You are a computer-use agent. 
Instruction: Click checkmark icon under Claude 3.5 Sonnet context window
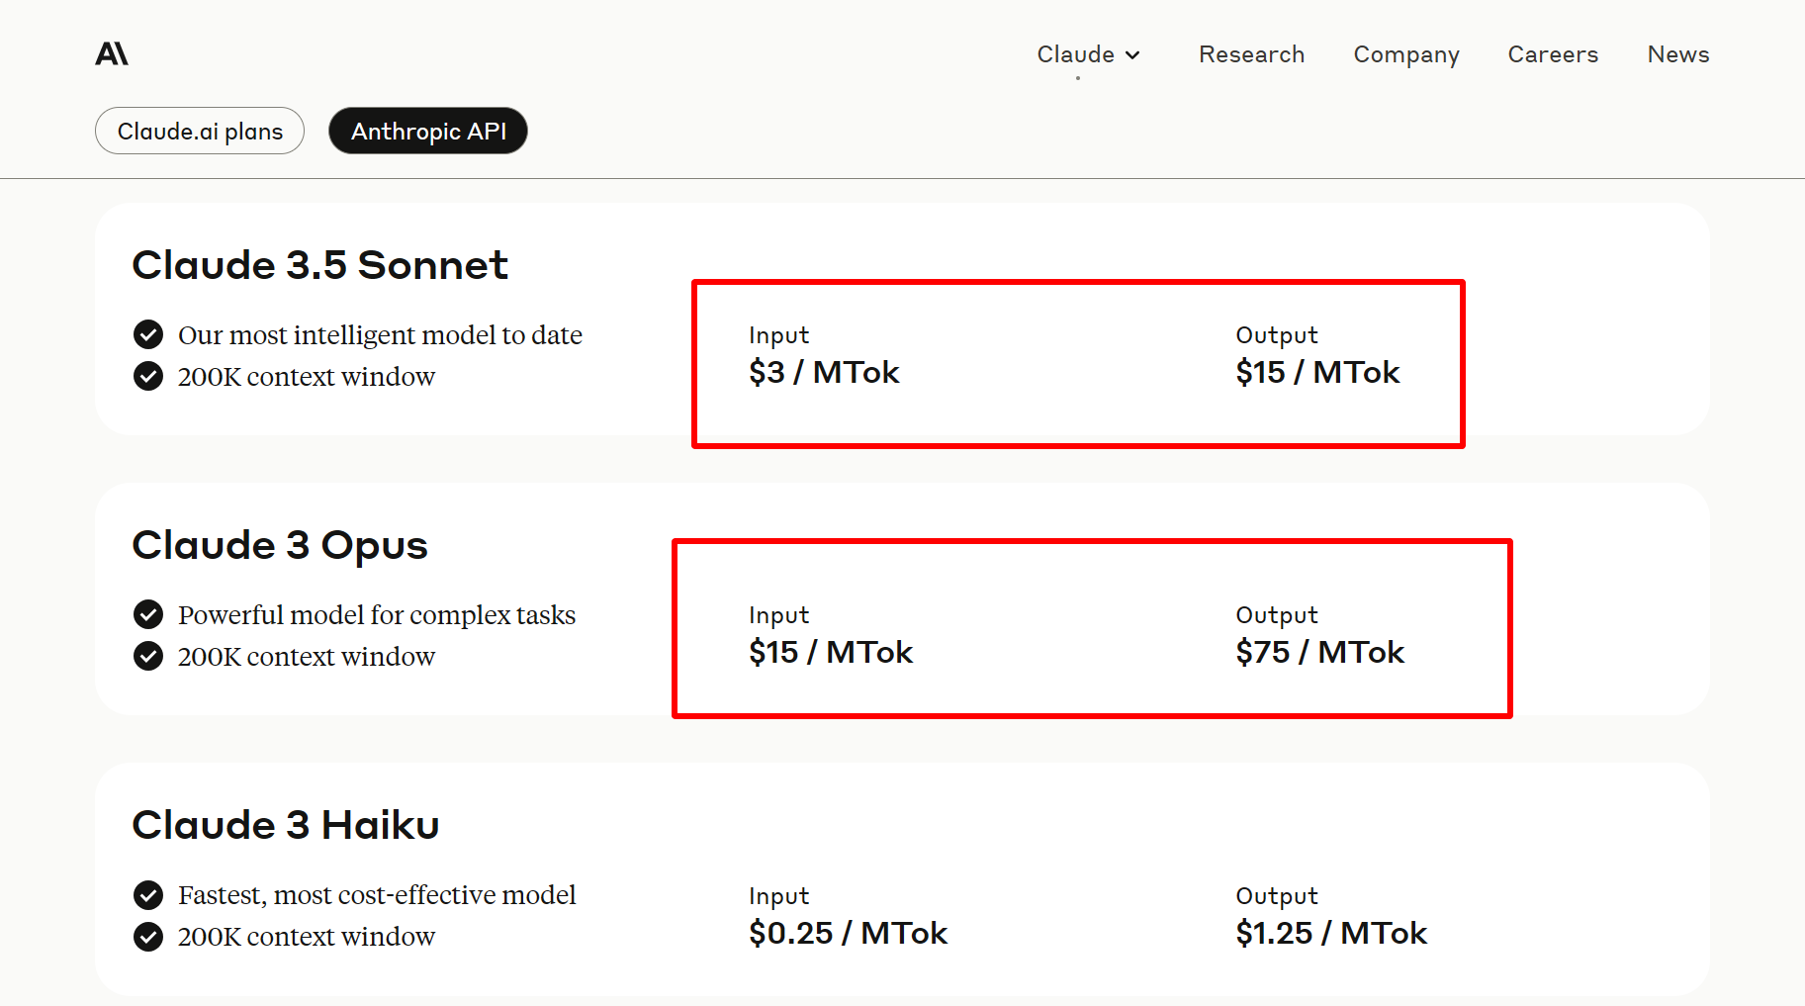tap(148, 377)
